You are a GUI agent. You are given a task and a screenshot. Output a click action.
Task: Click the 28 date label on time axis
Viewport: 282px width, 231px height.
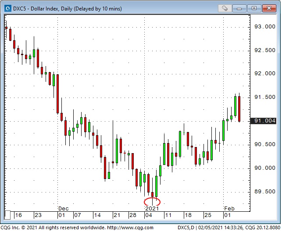133,215
